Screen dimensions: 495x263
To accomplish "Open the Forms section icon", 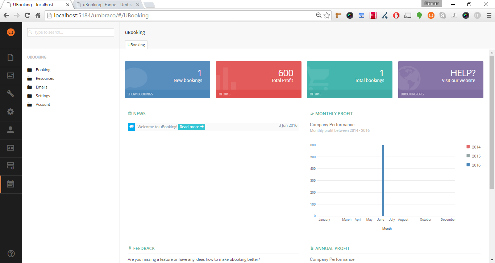I will pyautogui.click(x=11, y=166).
